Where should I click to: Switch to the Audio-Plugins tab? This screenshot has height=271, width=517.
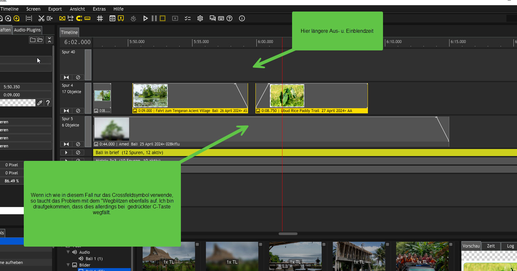tap(27, 30)
